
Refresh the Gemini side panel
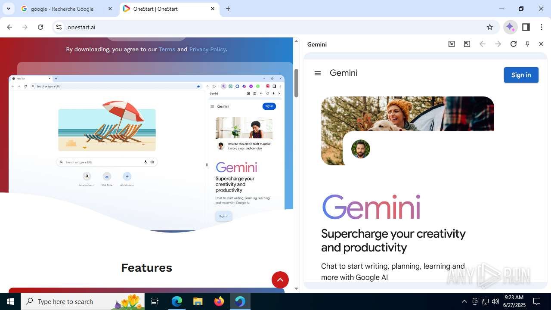pos(514,44)
